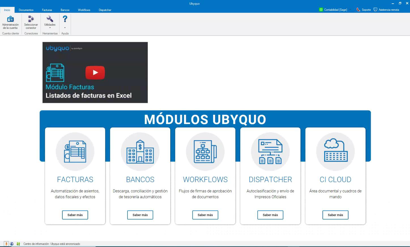Play the Listados de facturas video
The width and height of the screenshot is (410, 247).
click(x=95, y=73)
